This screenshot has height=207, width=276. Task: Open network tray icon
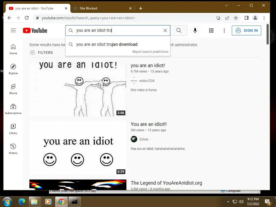point(235,202)
